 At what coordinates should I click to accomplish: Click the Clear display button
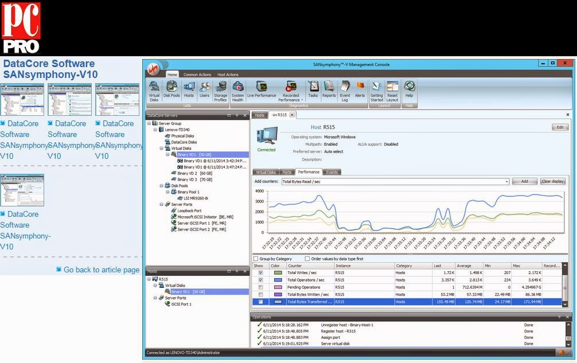pos(552,181)
